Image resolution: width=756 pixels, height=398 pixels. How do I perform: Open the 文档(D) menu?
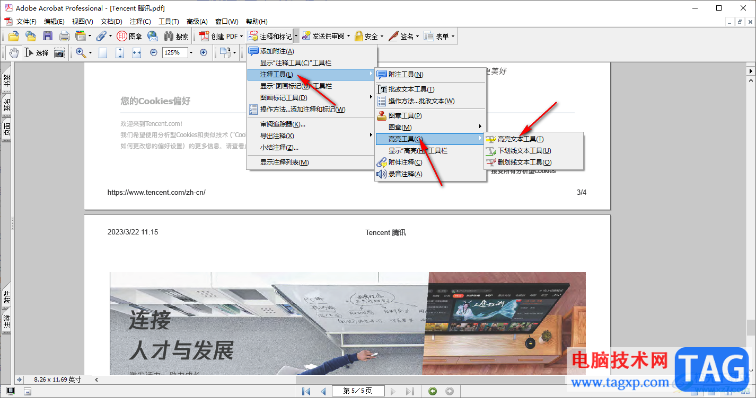point(111,22)
